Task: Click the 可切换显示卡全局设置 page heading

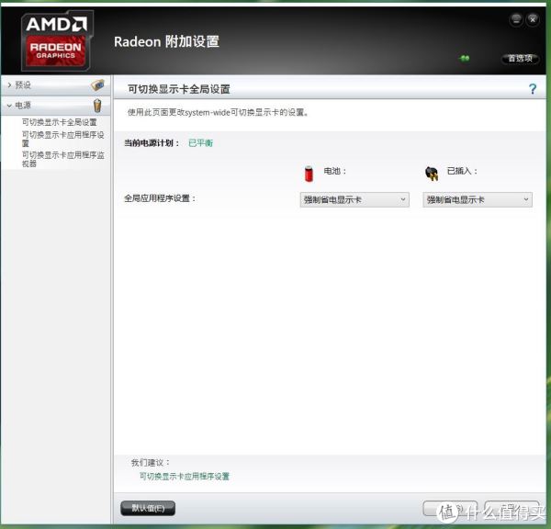Action: (178, 89)
